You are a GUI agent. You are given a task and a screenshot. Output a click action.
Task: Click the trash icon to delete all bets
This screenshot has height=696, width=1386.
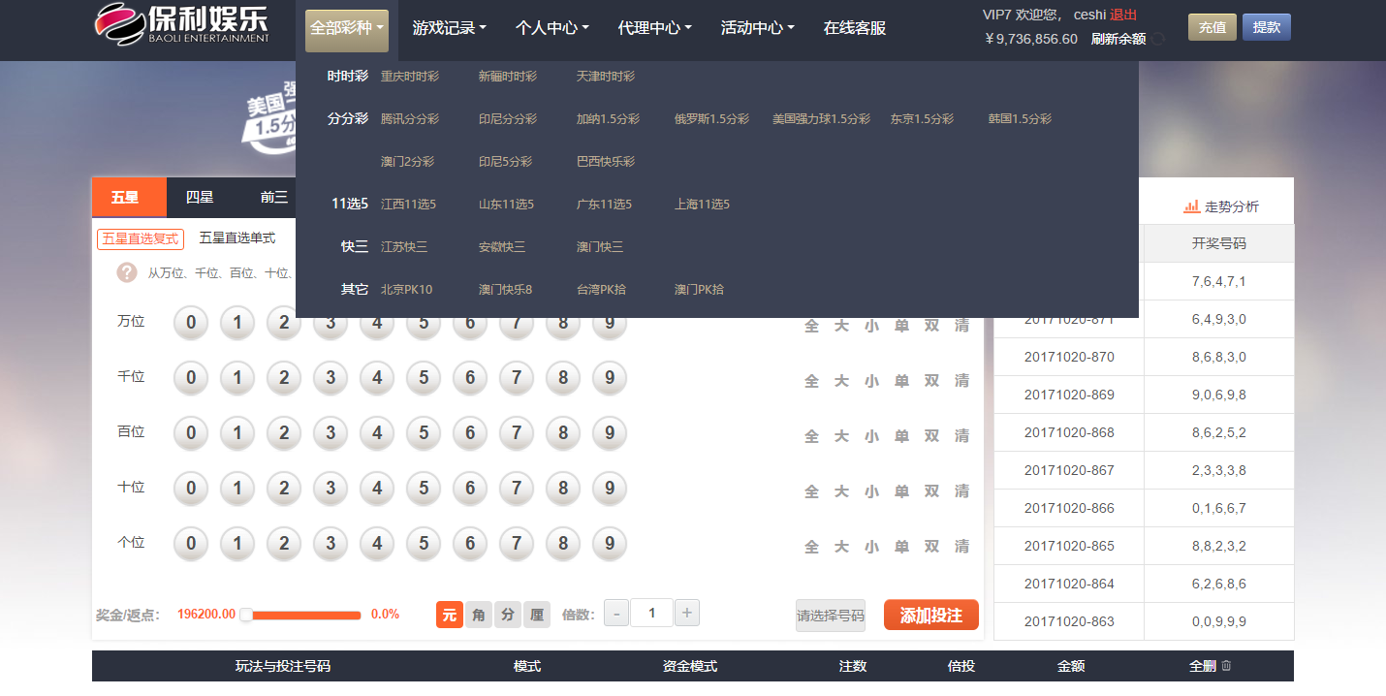click(x=1226, y=666)
